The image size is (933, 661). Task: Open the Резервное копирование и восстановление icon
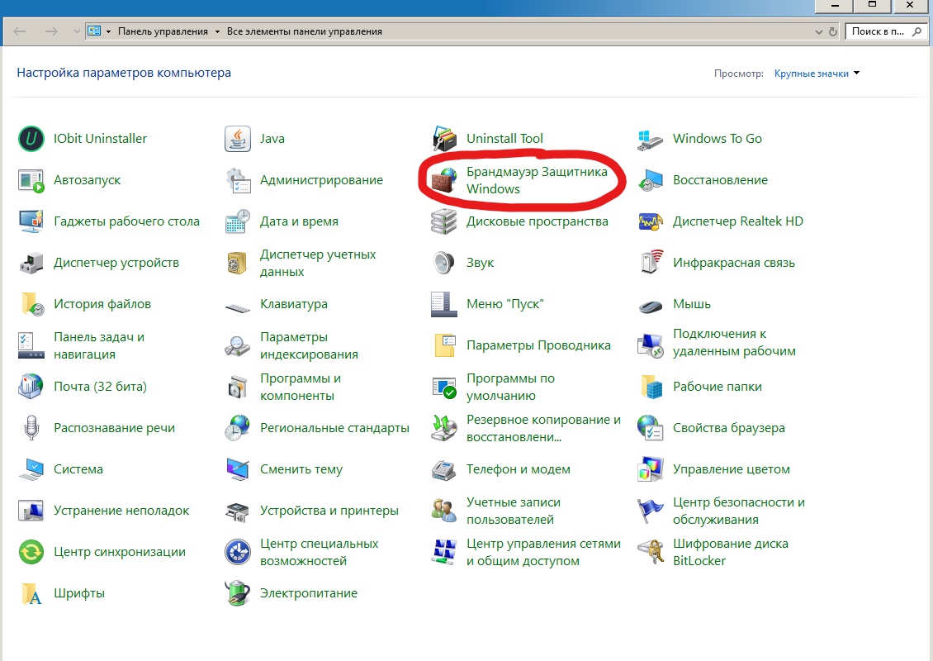[444, 427]
